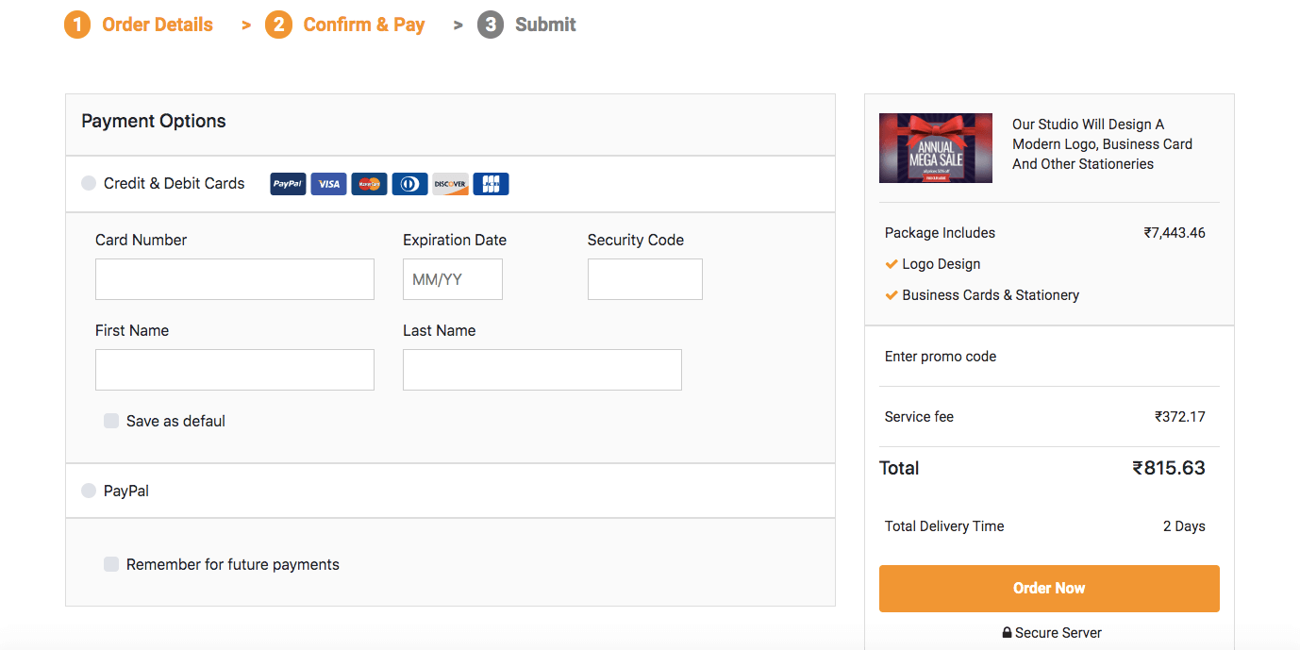Click the Secure Server lock icon
Viewport: 1300px width, 650px height.
click(x=1007, y=633)
